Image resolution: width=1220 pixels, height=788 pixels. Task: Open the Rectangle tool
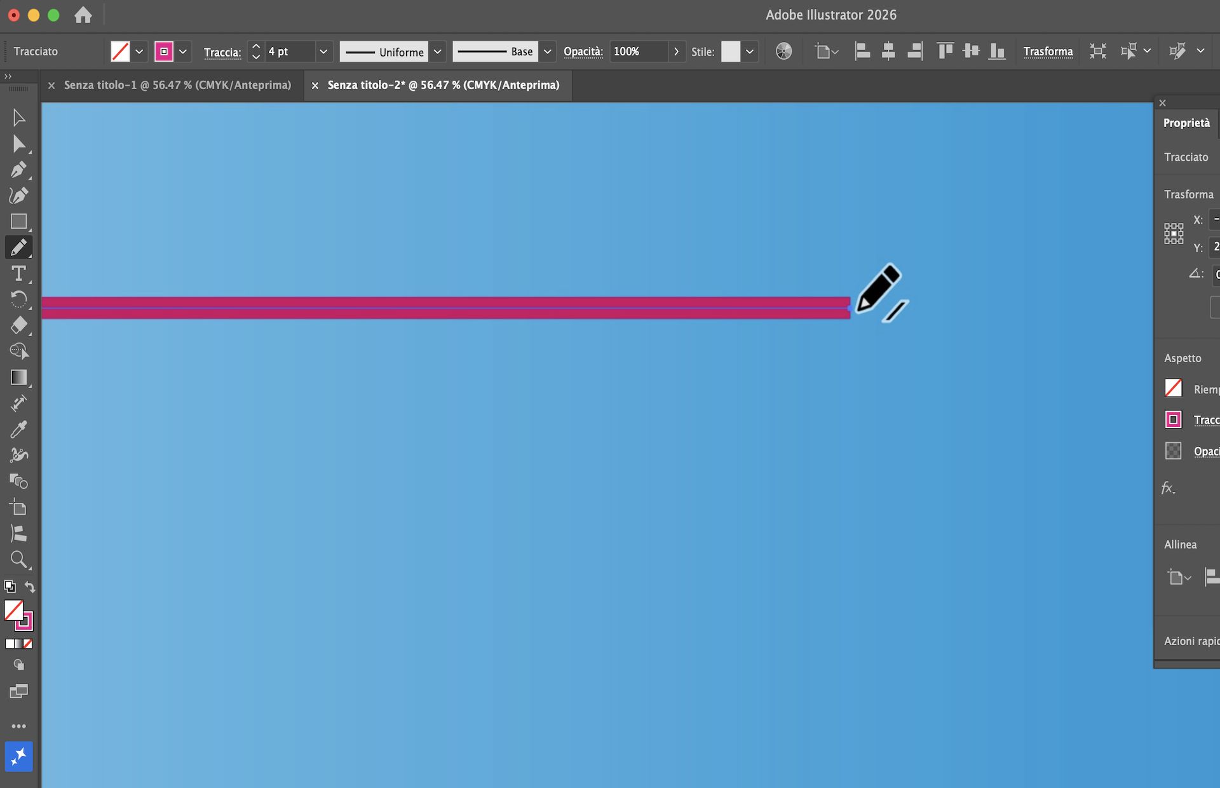coord(18,221)
